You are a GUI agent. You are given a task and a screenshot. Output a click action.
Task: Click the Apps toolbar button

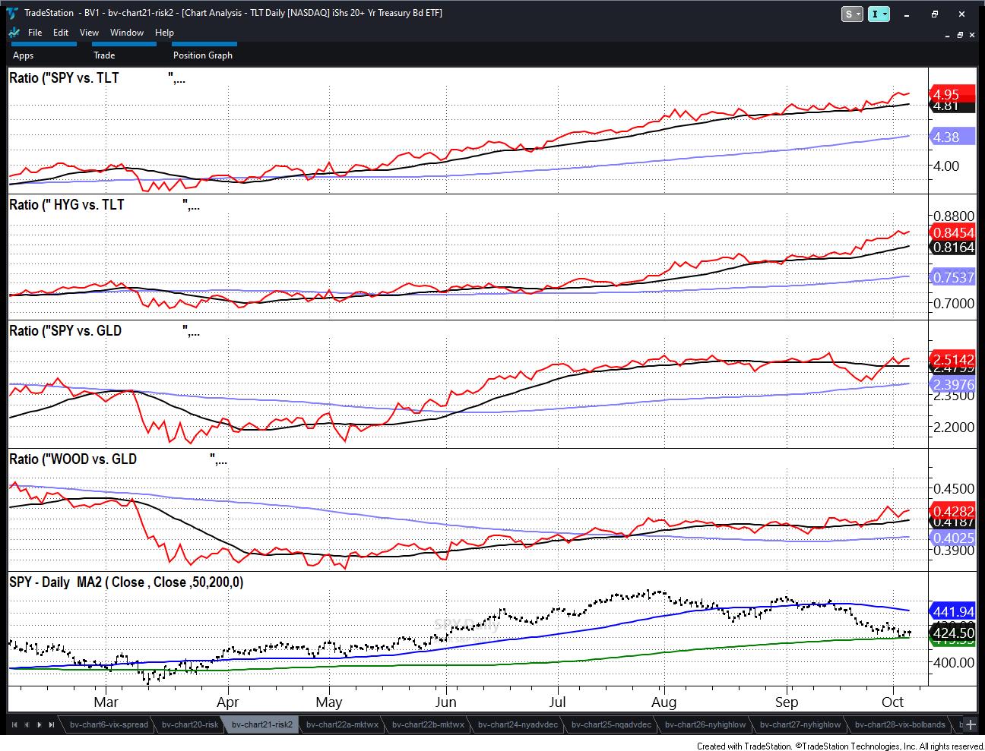click(24, 55)
